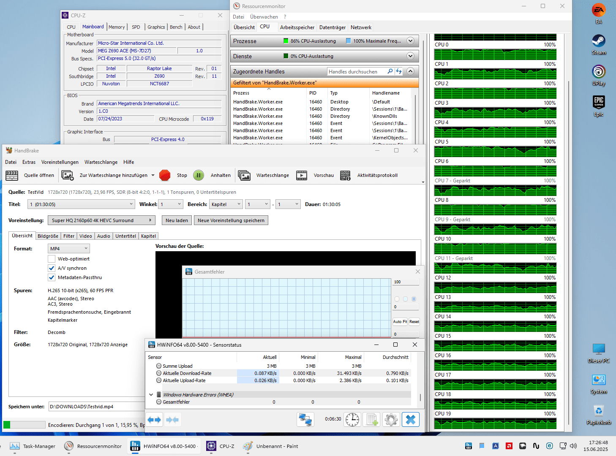Click Neue Voreinstellung speichern button
The image size is (616, 456).
pos(231,220)
